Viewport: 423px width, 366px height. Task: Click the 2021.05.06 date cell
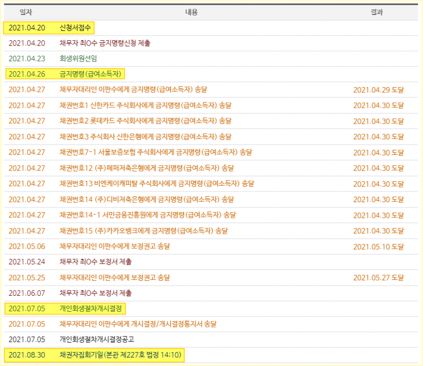[27, 246]
